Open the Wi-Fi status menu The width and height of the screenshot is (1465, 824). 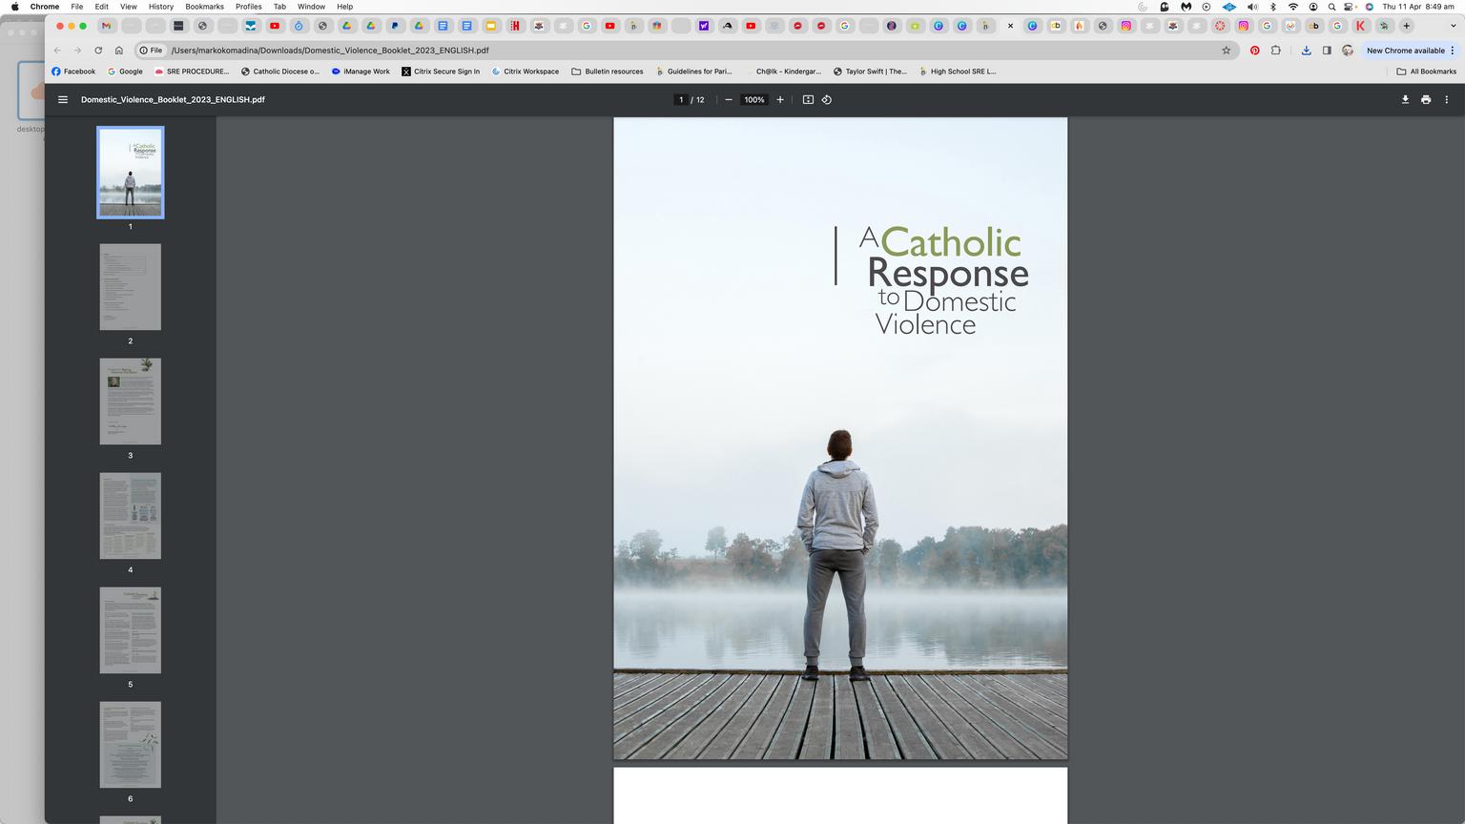[x=1293, y=7]
